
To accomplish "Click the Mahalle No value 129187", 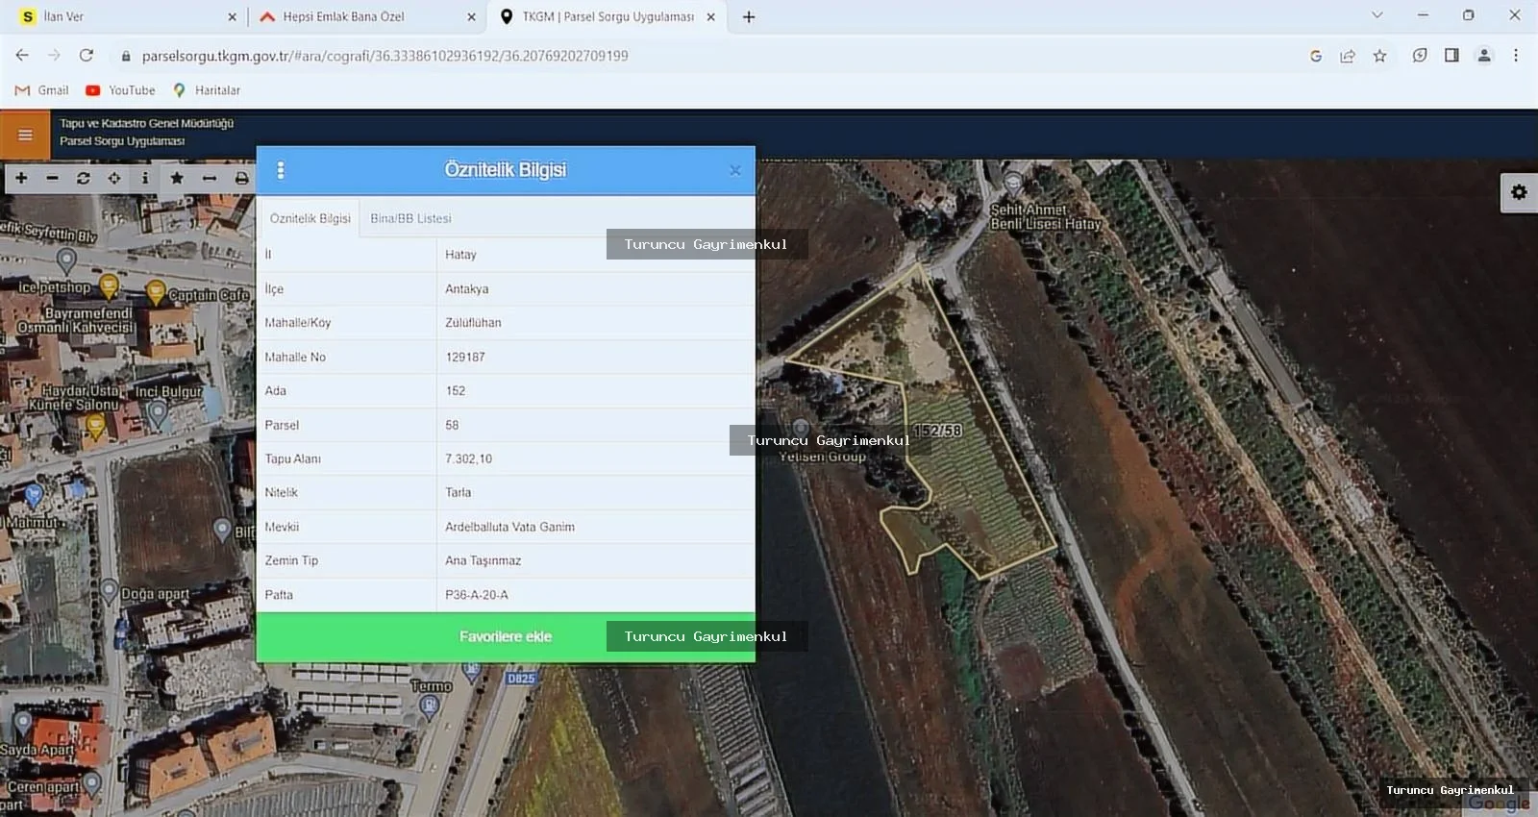I will tap(465, 357).
